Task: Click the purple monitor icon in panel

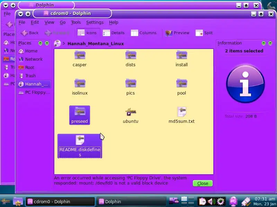Action: [x=233, y=201]
